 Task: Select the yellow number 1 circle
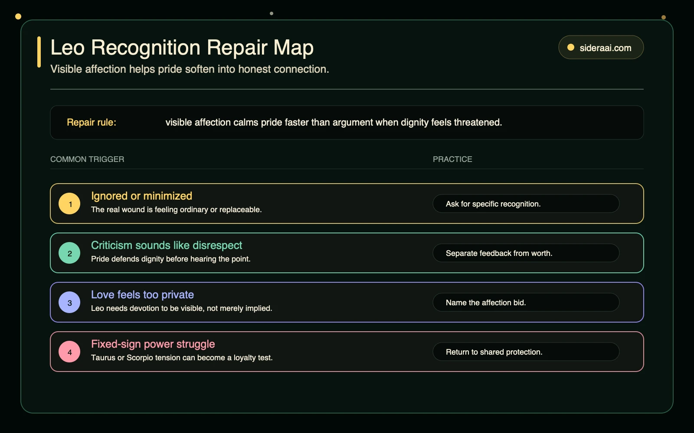69,204
